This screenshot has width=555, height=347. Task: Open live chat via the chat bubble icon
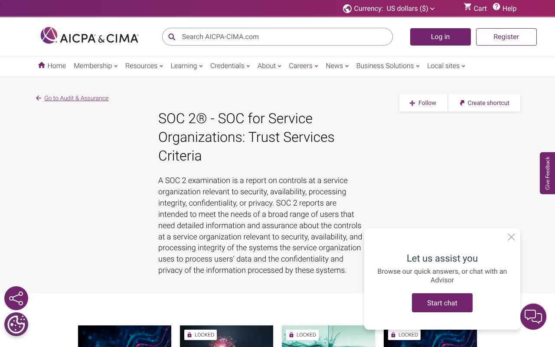[x=533, y=317]
